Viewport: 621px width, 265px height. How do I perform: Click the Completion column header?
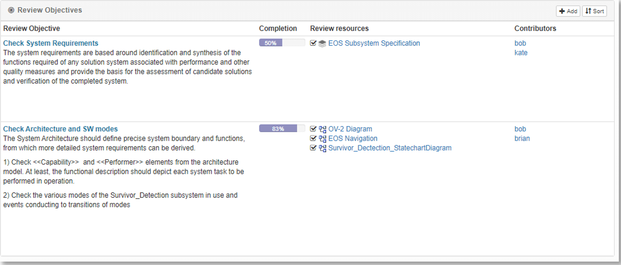(x=278, y=28)
